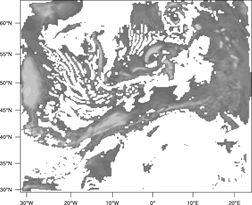Click the 10°E longitude axis label
The width and height of the screenshot is (252, 205).
pos(193,203)
